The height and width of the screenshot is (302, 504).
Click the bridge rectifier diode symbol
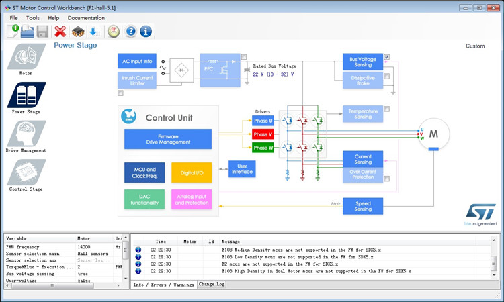181,70
